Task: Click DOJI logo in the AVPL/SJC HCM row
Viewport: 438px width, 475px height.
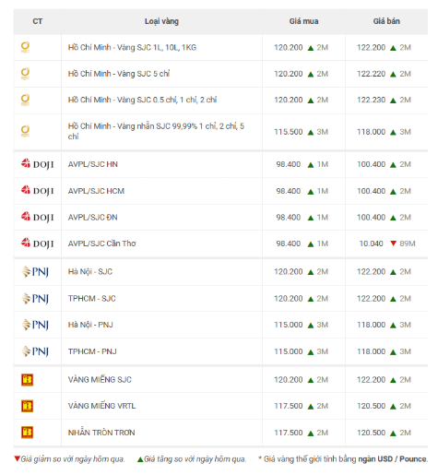Action: pos(37,191)
